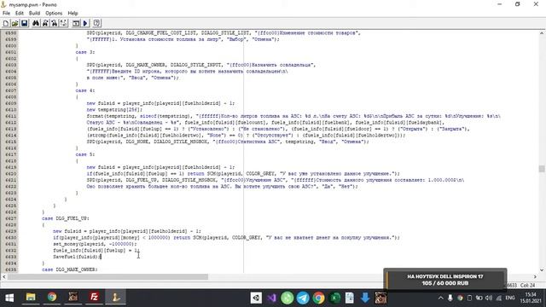Open the Help menu
The height and width of the screenshot is (307, 546).
[73, 14]
